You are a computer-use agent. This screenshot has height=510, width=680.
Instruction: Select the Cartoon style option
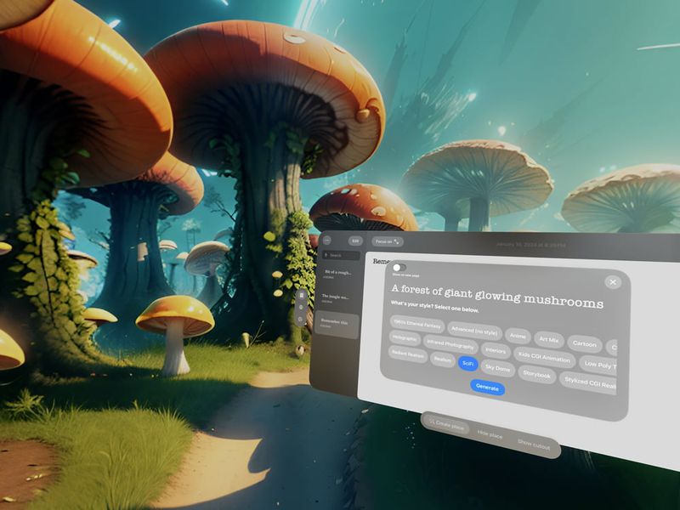coord(586,344)
